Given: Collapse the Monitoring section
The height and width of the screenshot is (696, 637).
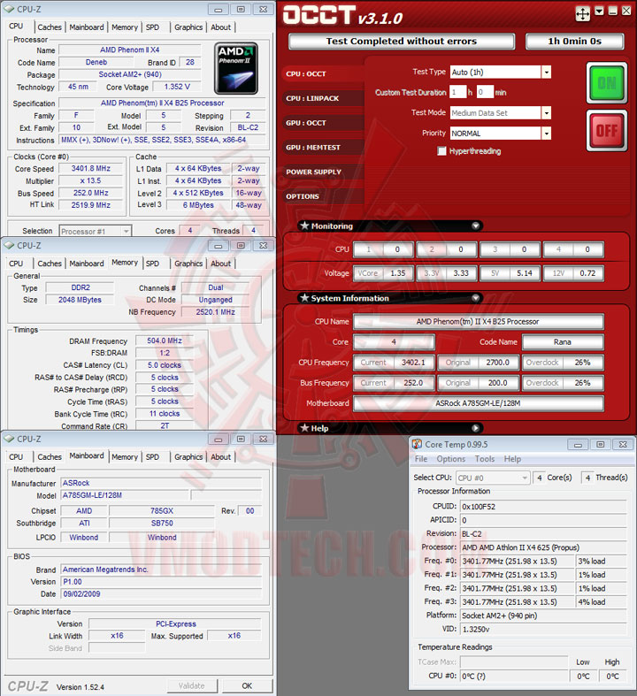Looking at the screenshot, I should (x=475, y=226).
